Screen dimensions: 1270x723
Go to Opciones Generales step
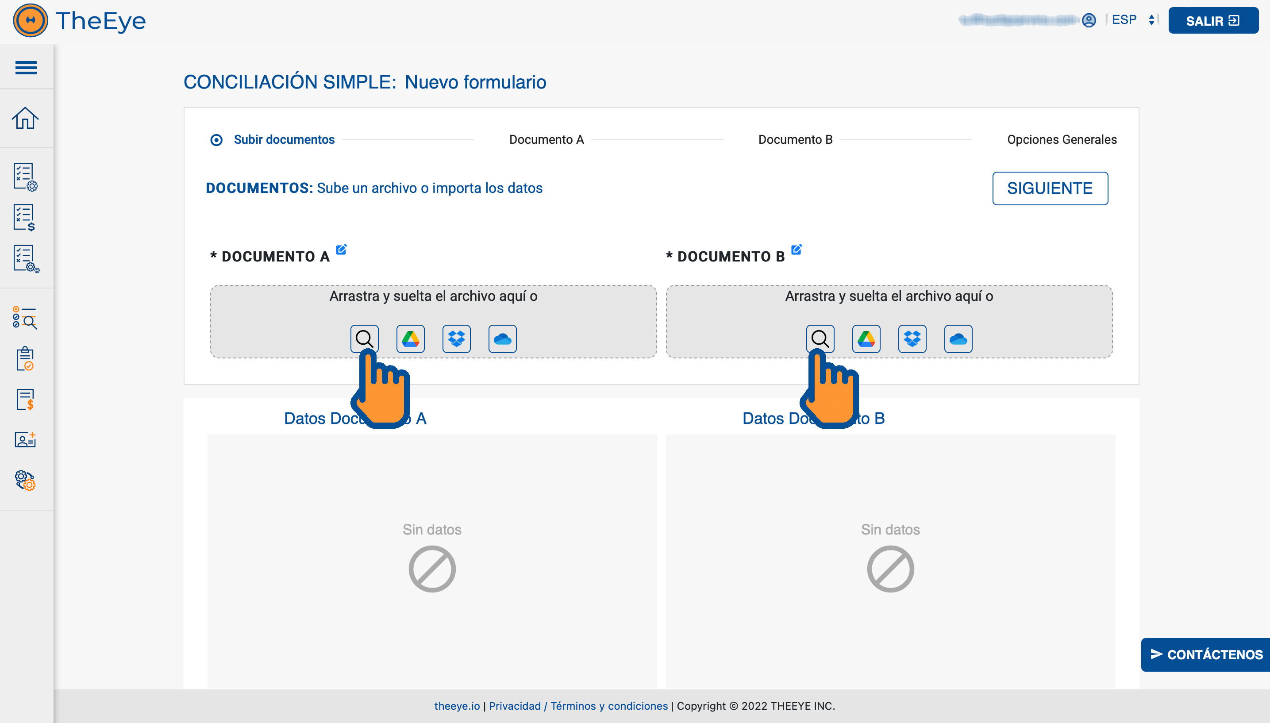tap(1062, 139)
